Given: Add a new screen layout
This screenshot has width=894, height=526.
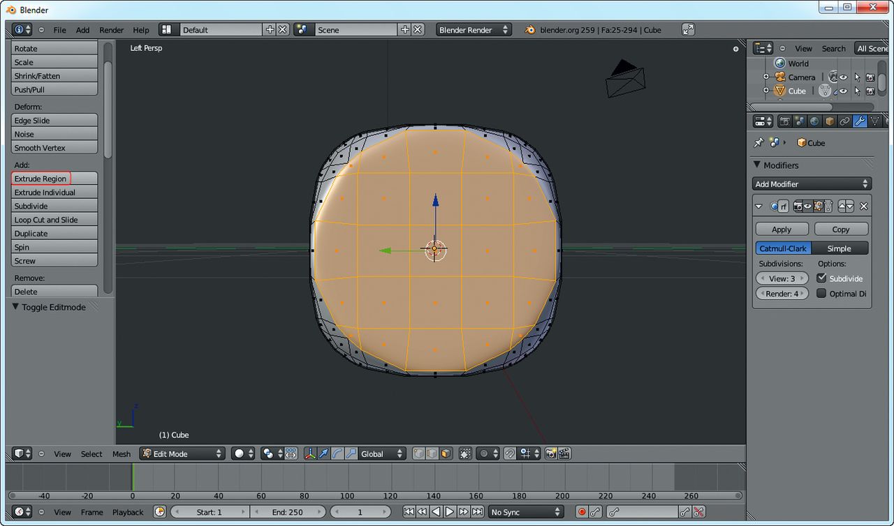Looking at the screenshot, I should [x=270, y=30].
